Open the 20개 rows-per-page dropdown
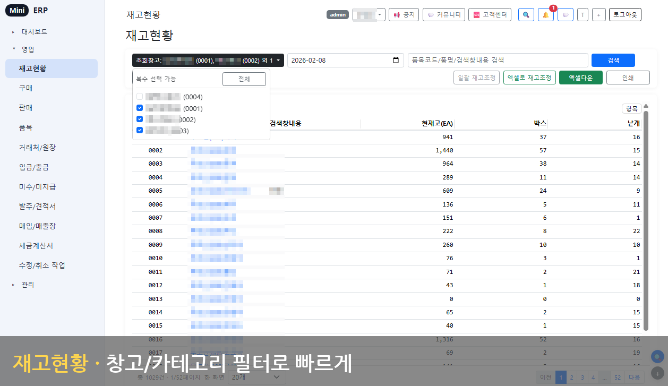The width and height of the screenshot is (668, 386). coord(257,376)
